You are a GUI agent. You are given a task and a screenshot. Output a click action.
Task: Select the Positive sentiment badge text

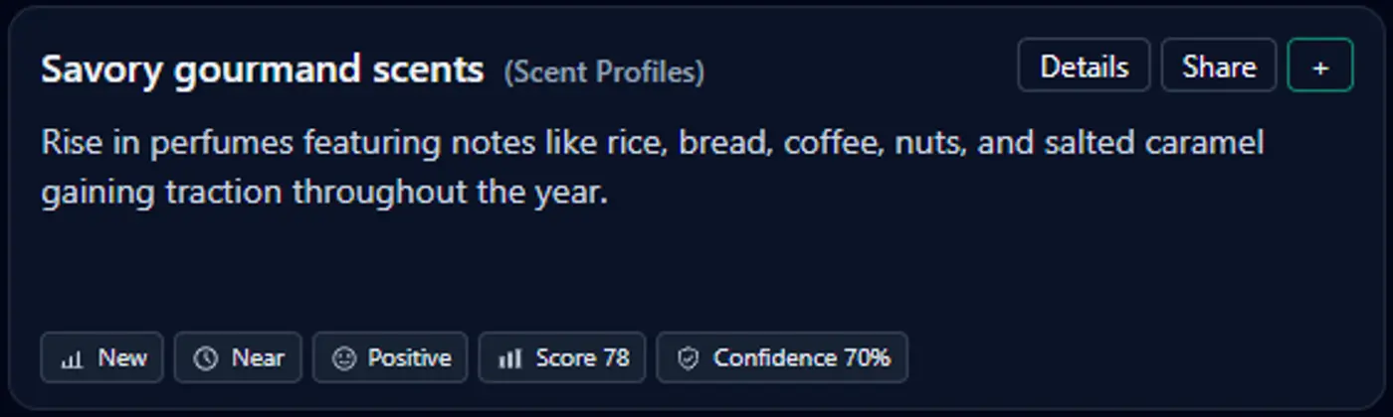[x=409, y=358]
